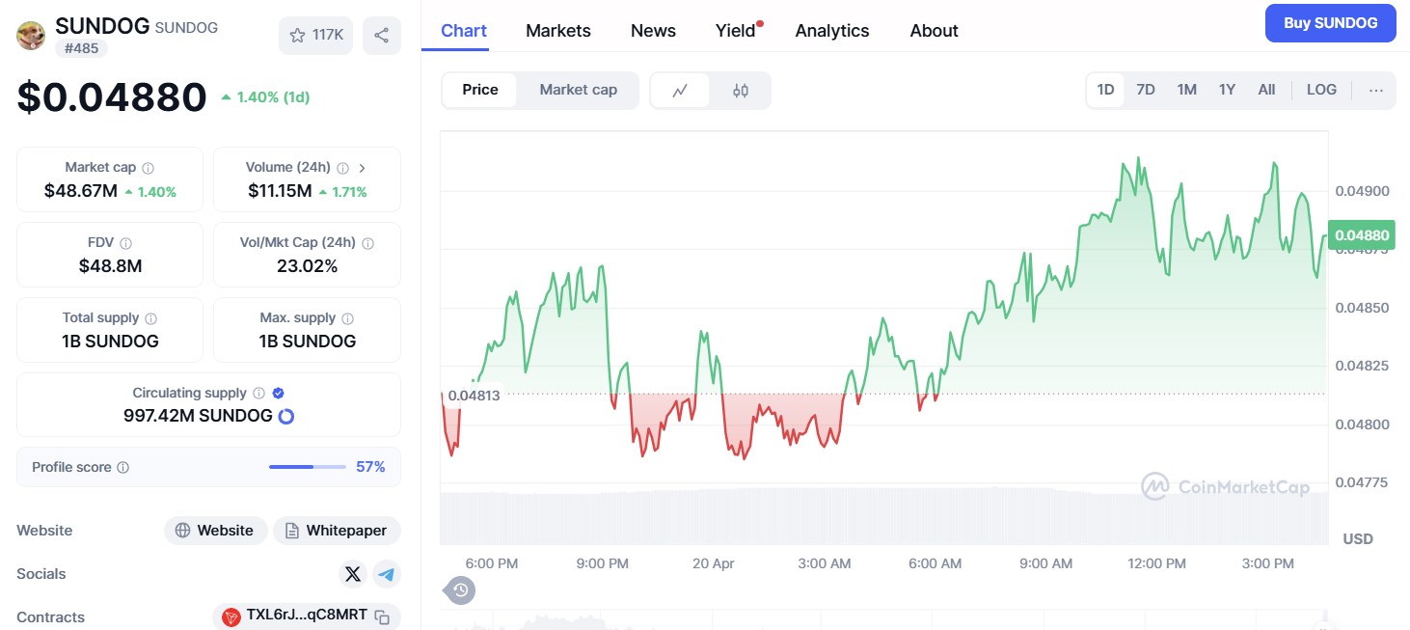
Task: Add SUNDOG to watchlist with star button
Action: pyautogui.click(x=315, y=36)
